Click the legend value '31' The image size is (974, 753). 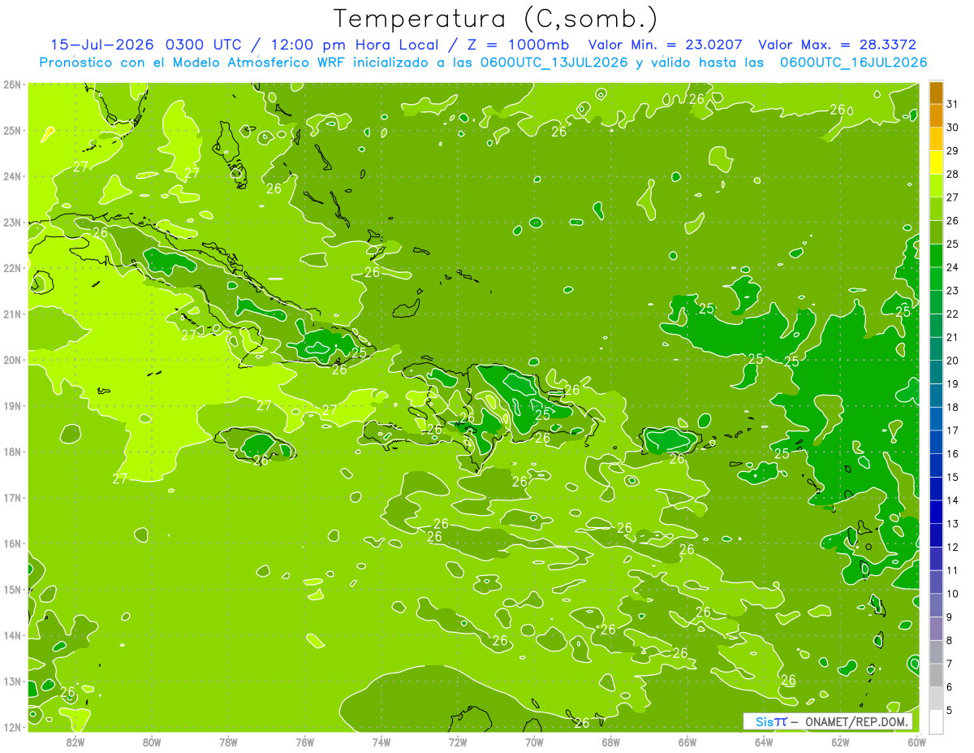click(x=952, y=104)
